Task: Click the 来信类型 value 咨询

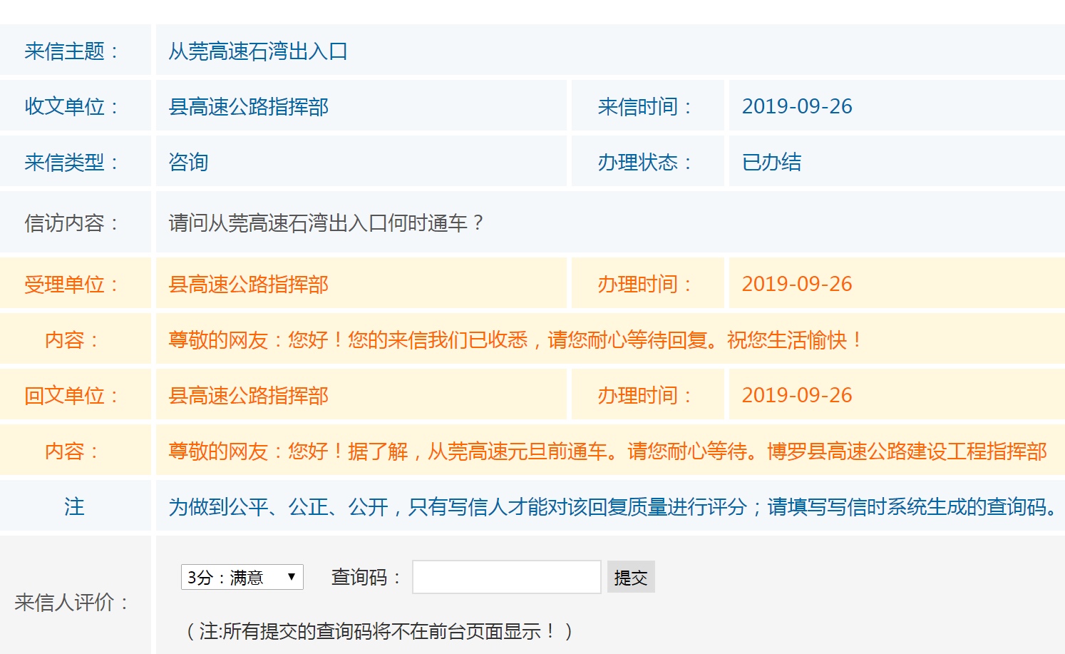Action: 188,163
